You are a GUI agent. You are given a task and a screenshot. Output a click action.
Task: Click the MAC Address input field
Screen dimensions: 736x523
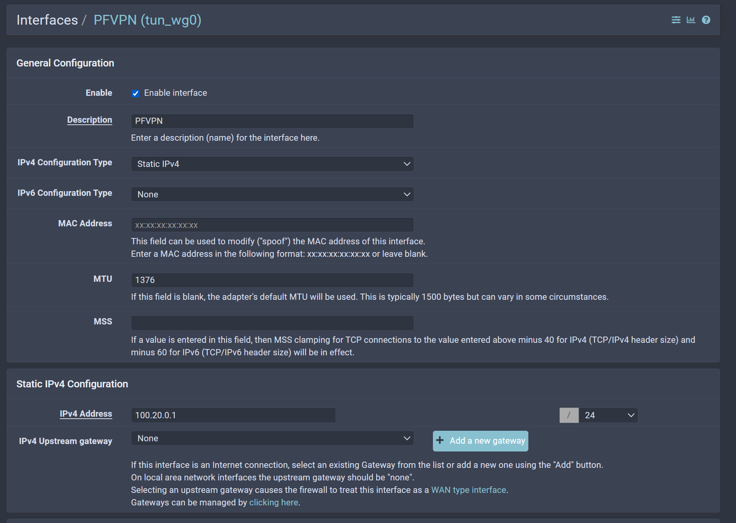point(273,225)
